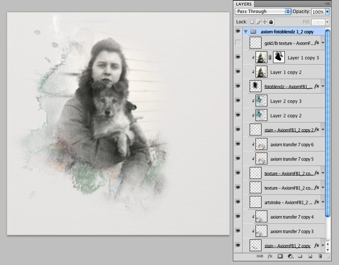This screenshot has height=265, width=339.
Task: Click the link layers icon in the panel footer
Action: [x=259, y=257]
